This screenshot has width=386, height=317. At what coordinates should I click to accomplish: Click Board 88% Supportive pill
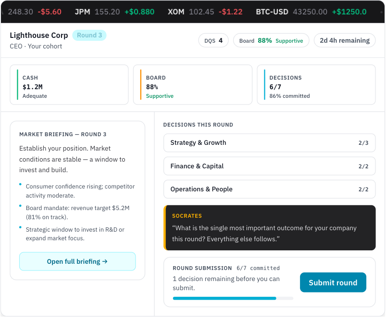click(x=271, y=41)
